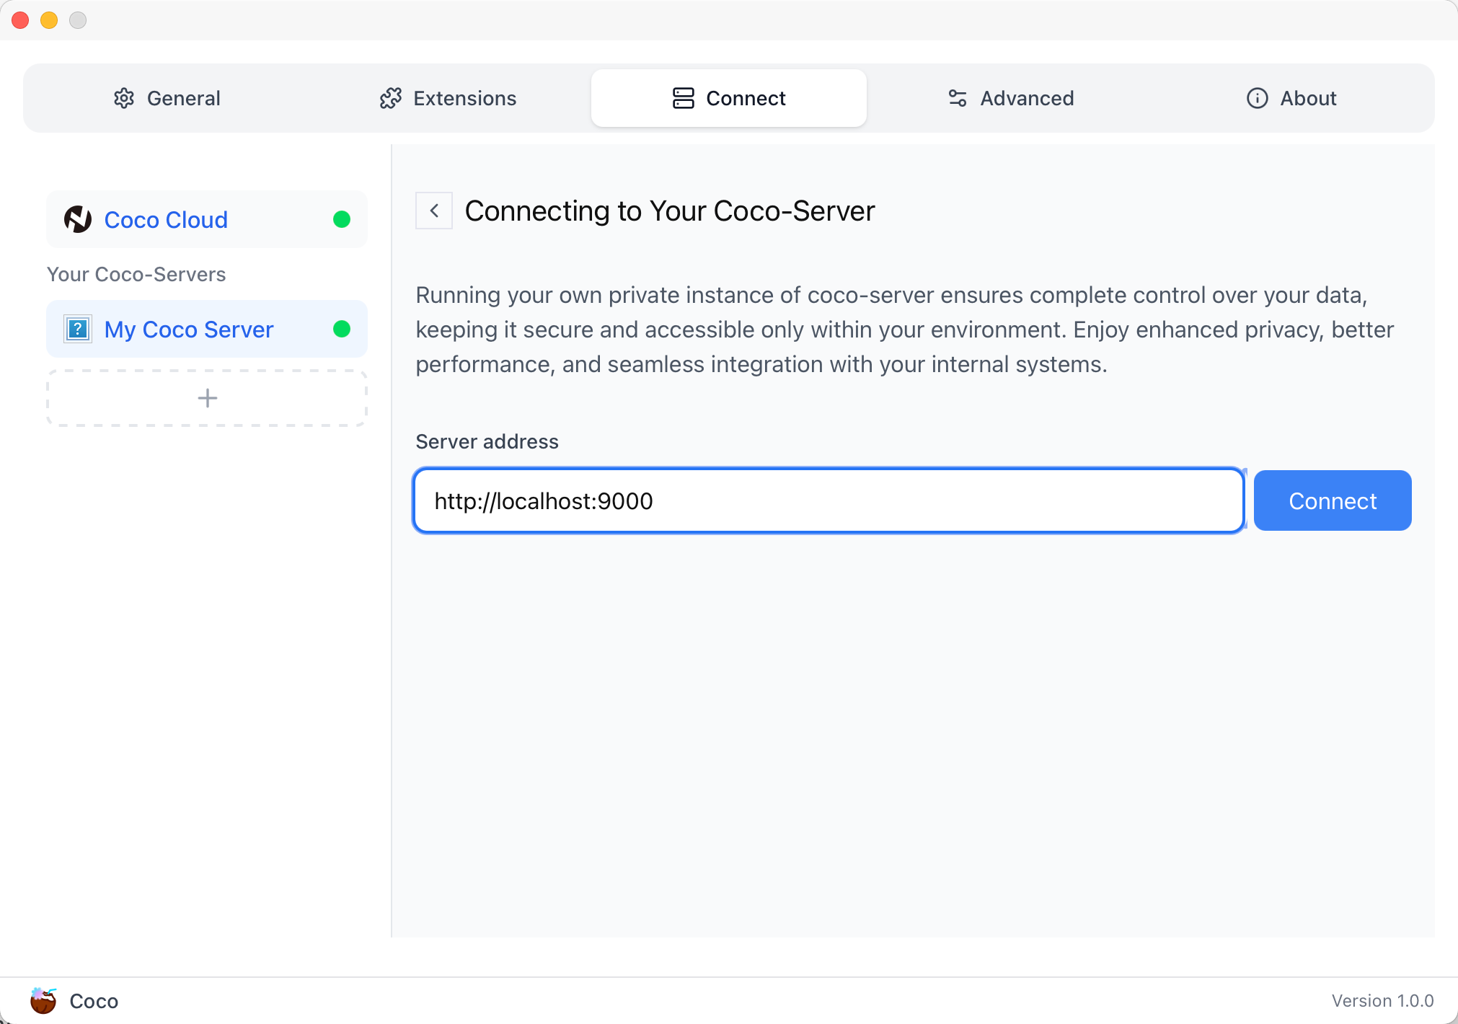
Task: Add a new server with plus box
Action: 207,398
